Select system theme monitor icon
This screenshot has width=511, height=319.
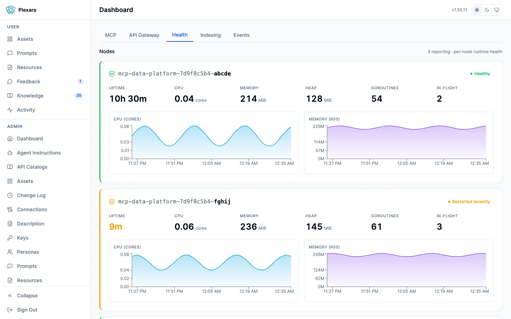click(x=497, y=10)
